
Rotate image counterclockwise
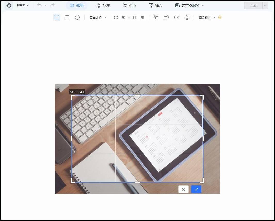pyautogui.click(x=156, y=17)
